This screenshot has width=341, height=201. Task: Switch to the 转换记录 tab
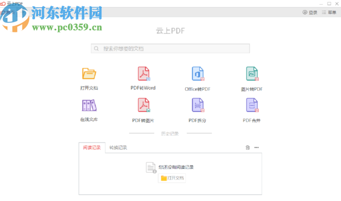pyautogui.click(x=118, y=148)
